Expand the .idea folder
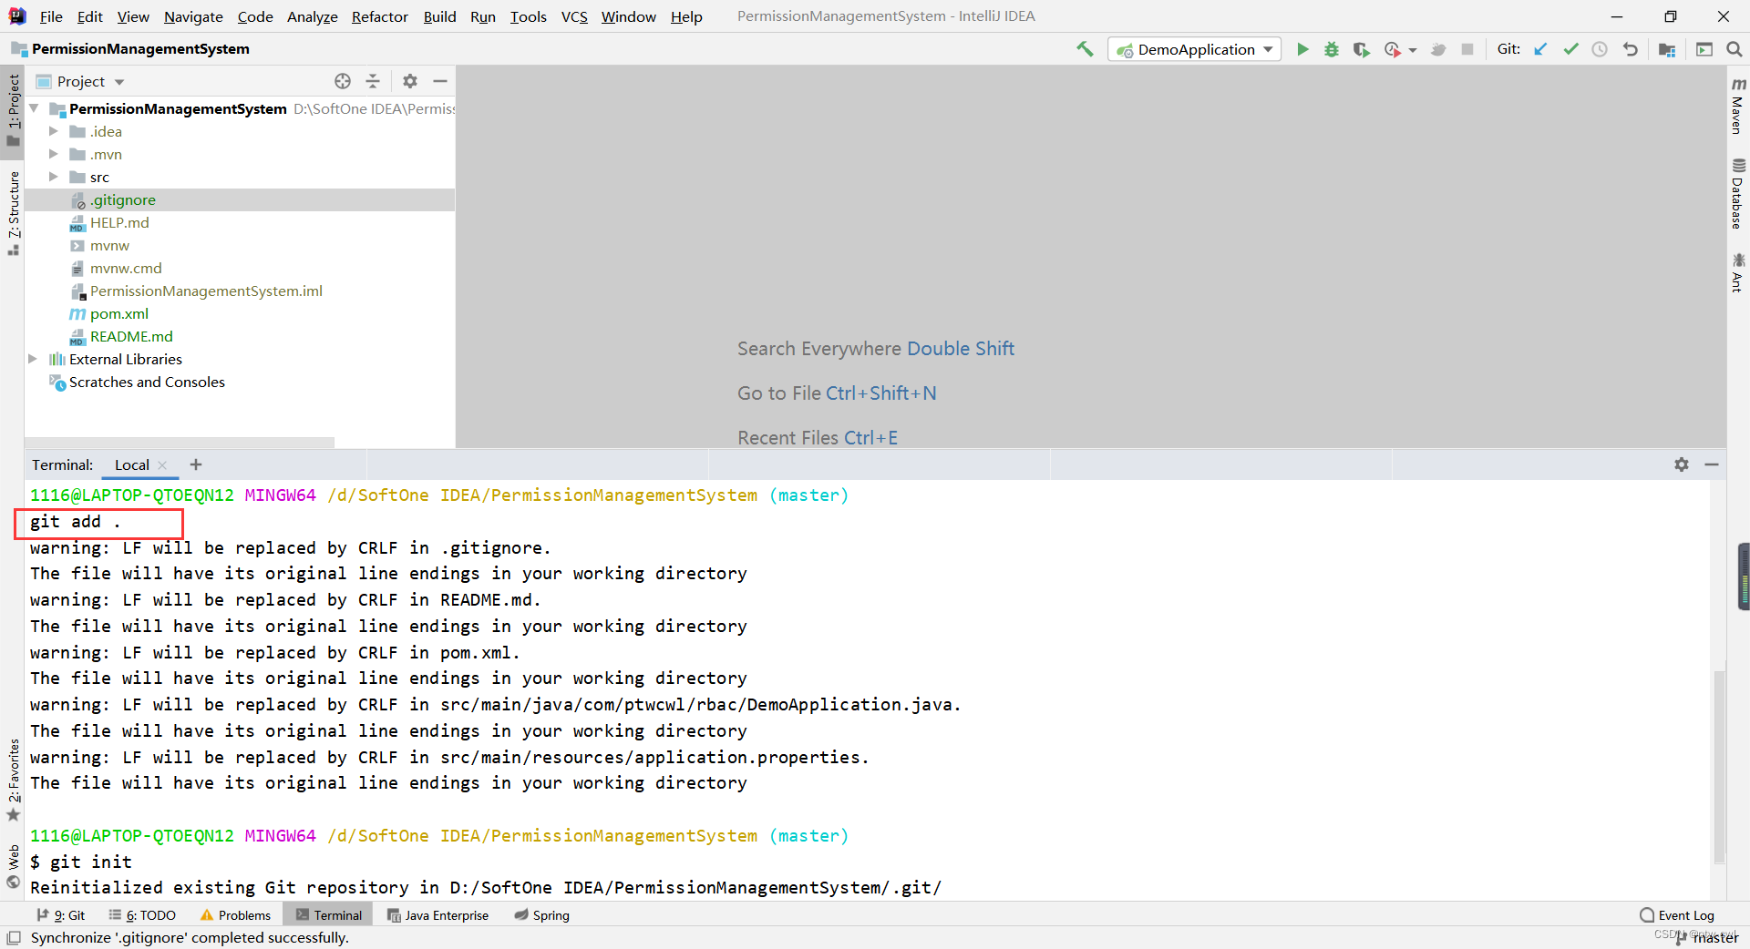Viewport: 1750px width, 949px height. pyautogui.click(x=54, y=131)
